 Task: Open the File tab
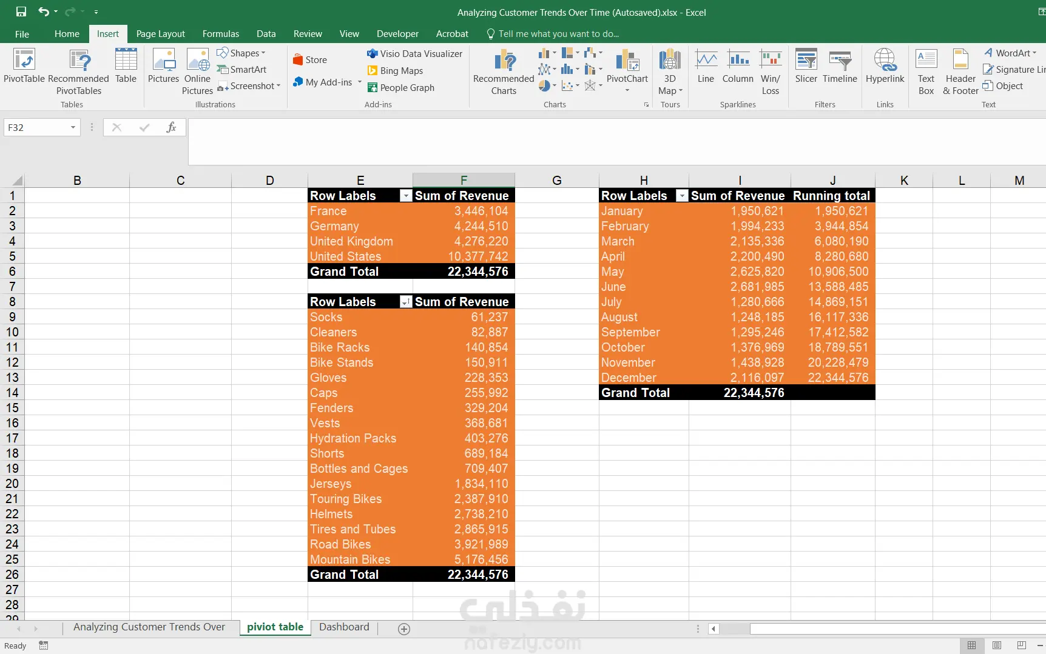pos(22,34)
